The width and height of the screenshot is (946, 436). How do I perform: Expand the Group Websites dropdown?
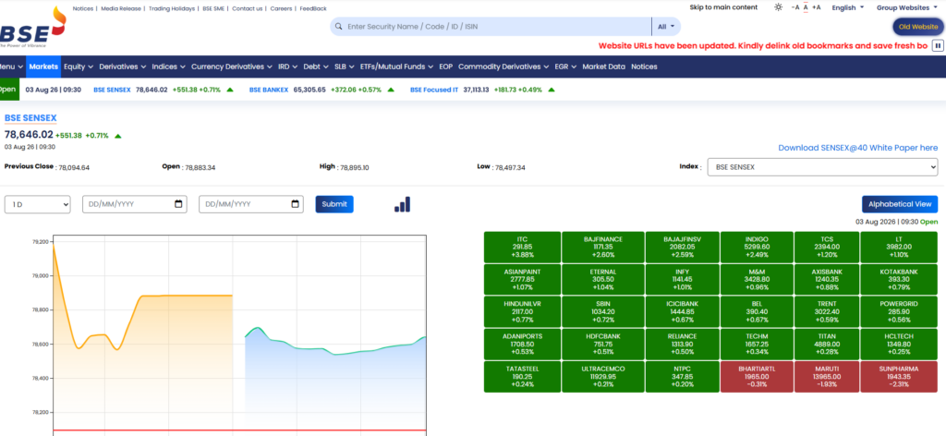click(x=907, y=7)
